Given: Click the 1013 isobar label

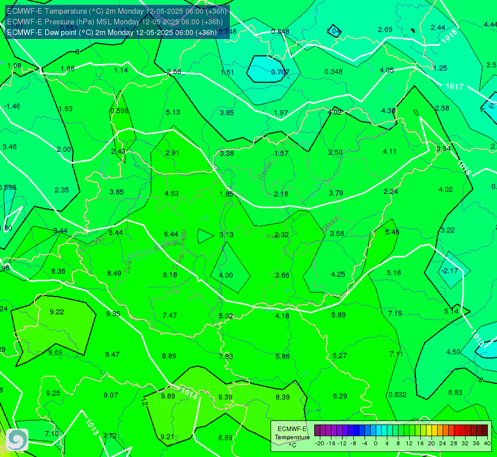Looking at the screenshot, I should (91, 427).
